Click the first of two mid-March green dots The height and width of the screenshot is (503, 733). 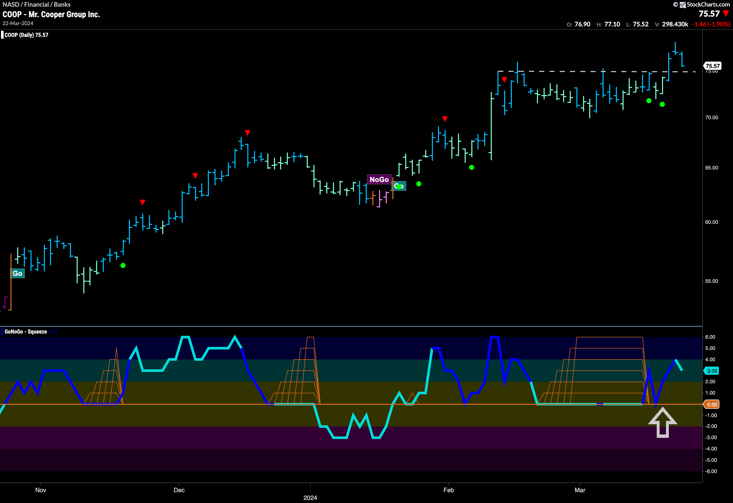(x=649, y=101)
